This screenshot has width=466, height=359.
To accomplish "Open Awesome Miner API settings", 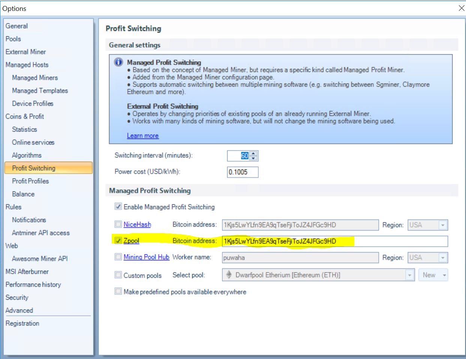I will [x=40, y=259].
